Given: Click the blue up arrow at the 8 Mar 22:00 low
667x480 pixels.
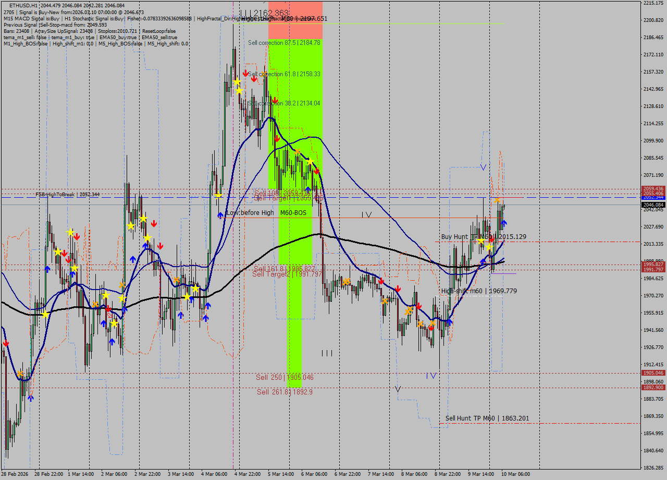Looking at the screenshot, I should pyautogui.click(x=450, y=322).
